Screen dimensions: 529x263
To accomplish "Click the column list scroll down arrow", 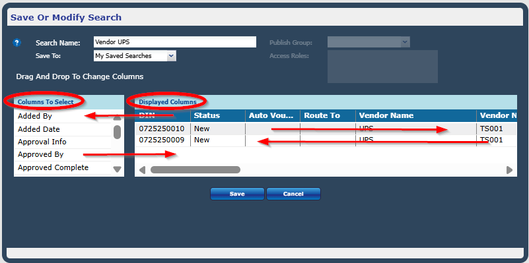I will pos(117,169).
